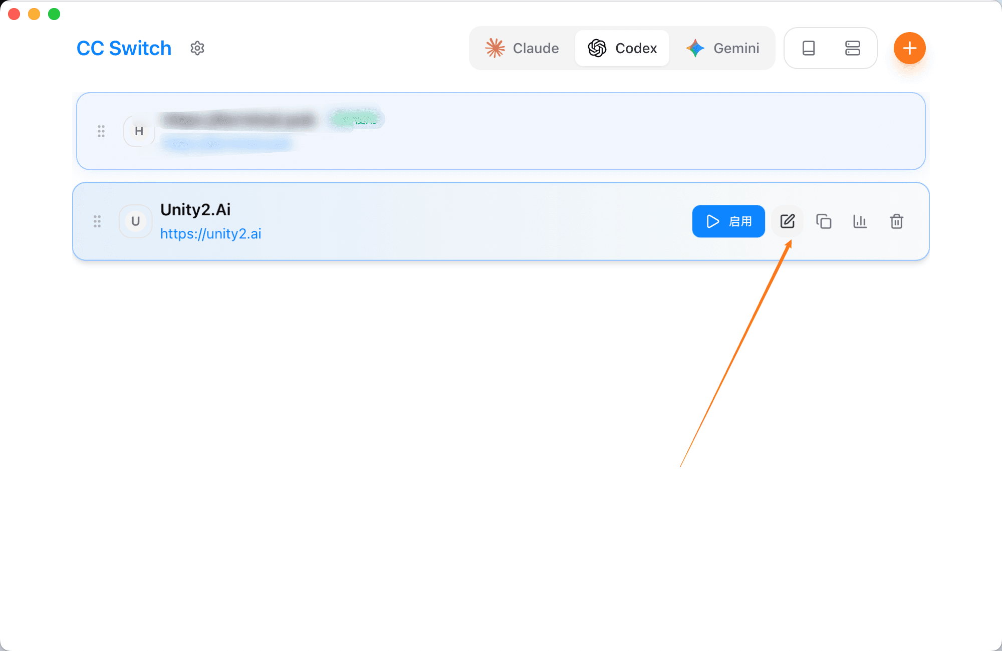Click the blurred URL of first provider
This screenshot has height=651, width=1002.
point(226,144)
